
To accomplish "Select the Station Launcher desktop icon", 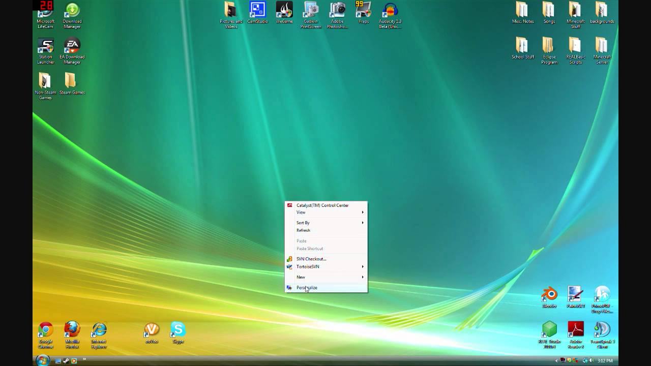I will 46,51.
